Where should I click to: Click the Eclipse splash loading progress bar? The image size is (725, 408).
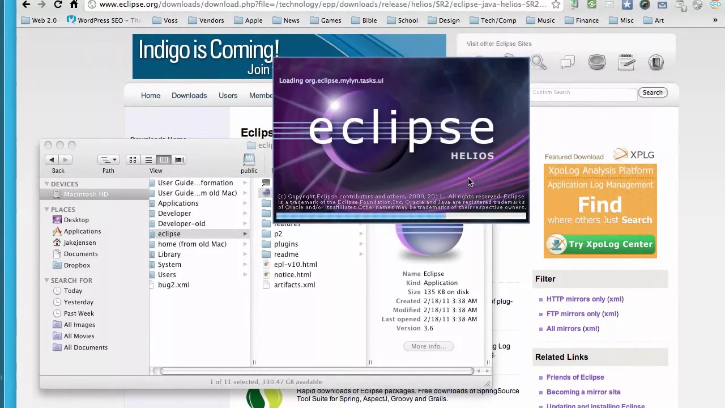click(401, 216)
